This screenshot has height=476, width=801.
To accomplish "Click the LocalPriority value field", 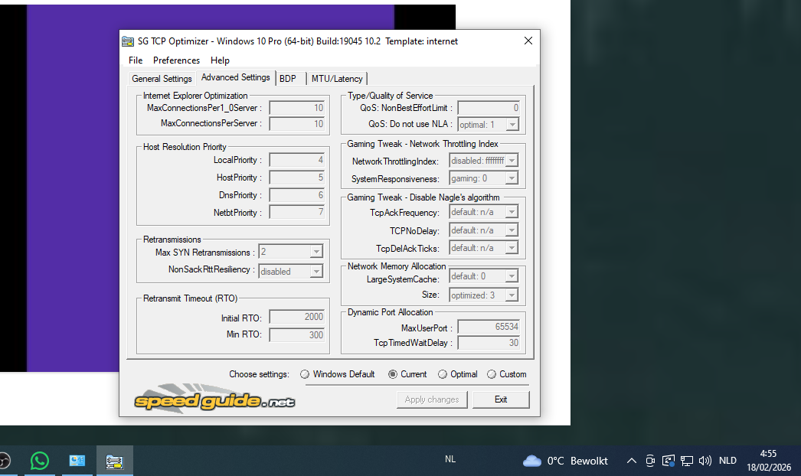I will 297,161.
